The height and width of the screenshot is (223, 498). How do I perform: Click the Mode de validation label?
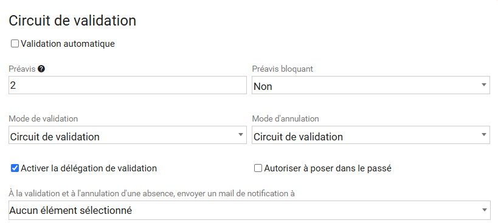point(43,118)
